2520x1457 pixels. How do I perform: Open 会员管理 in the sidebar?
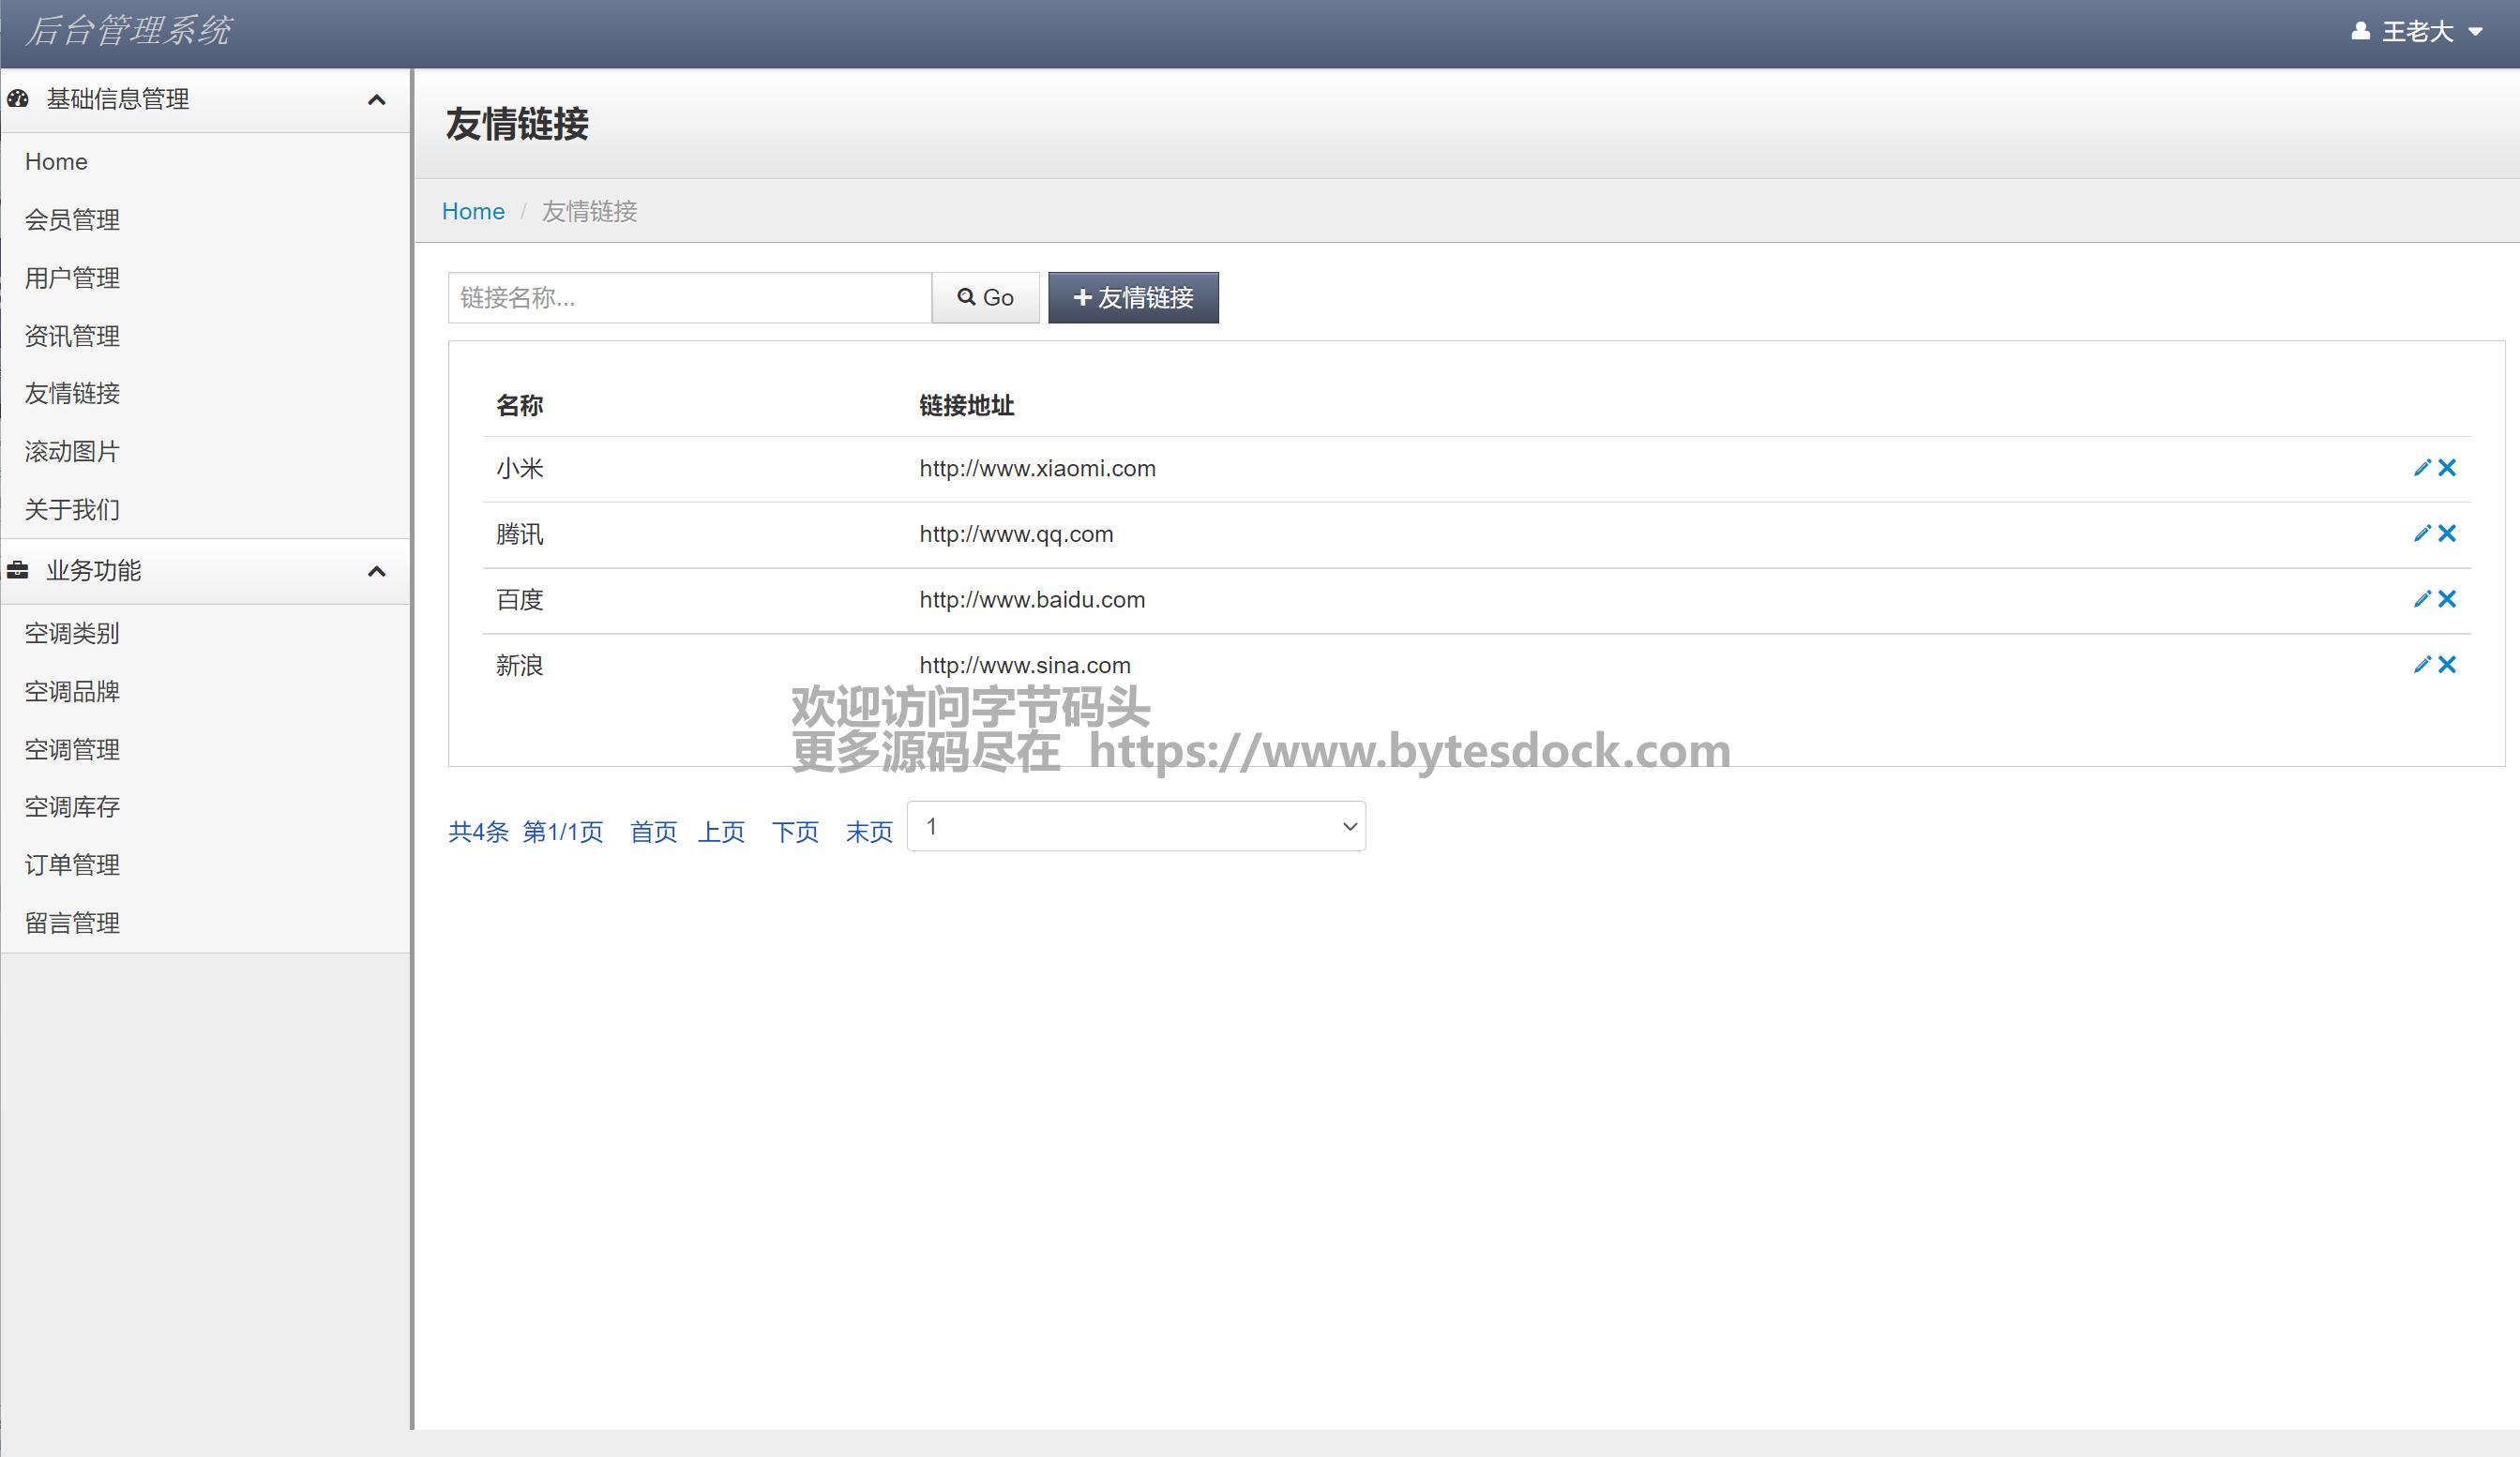(72, 220)
